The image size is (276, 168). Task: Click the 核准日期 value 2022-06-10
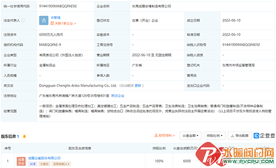pyautogui.click(x=231, y=35)
